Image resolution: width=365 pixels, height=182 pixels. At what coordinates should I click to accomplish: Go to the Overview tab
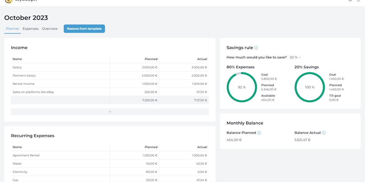pos(50,29)
